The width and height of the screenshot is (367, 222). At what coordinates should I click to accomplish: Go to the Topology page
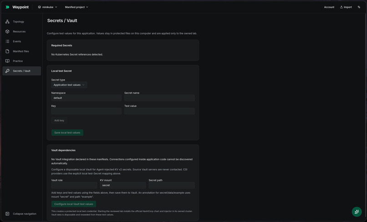point(22,21)
